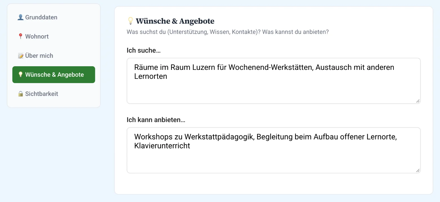Click the light bulb icon in the sidebar
This screenshot has width=440, height=202.
click(x=20, y=75)
